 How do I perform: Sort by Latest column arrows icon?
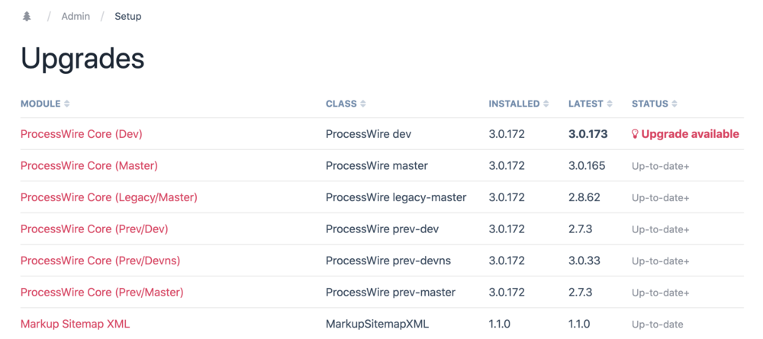click(x=610, y=104)
